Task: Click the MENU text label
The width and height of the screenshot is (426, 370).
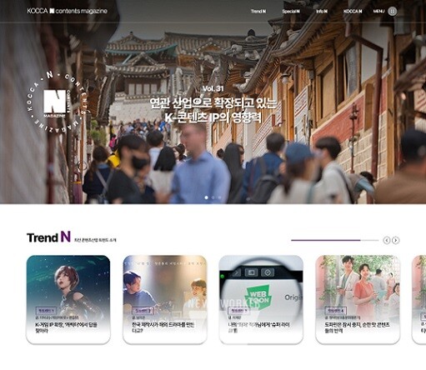Action: (x=378, y=12)
